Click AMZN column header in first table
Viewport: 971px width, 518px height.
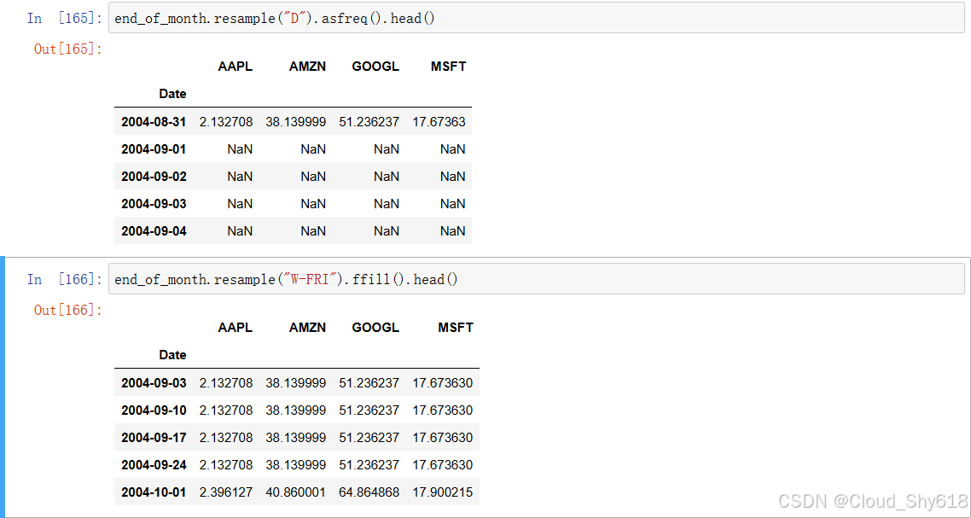click(x=307, y=67)
